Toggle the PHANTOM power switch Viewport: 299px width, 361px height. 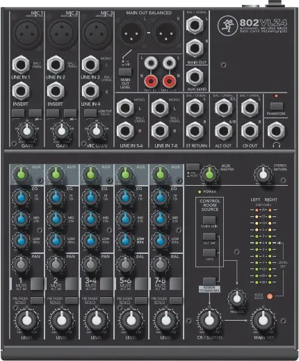(277, 106)
